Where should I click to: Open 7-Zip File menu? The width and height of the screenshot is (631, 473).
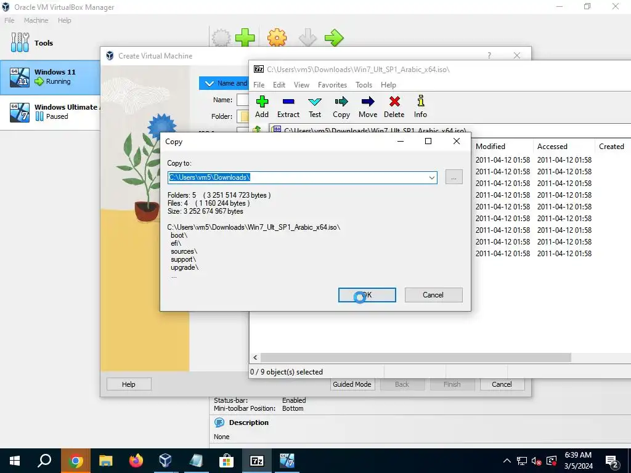[259, 85]
